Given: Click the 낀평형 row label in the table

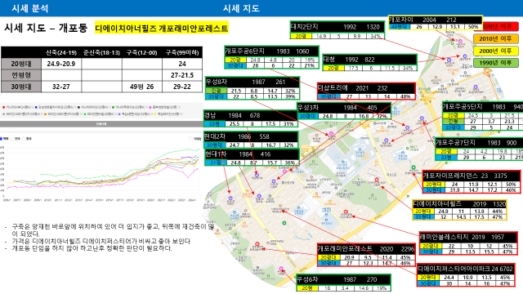Looking at the screenshot, I should (21, 75).
